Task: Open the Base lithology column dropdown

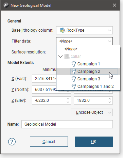Action: 84,30
